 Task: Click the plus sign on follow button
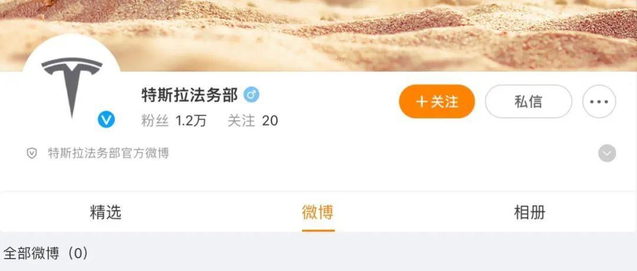tap(422, 102)
